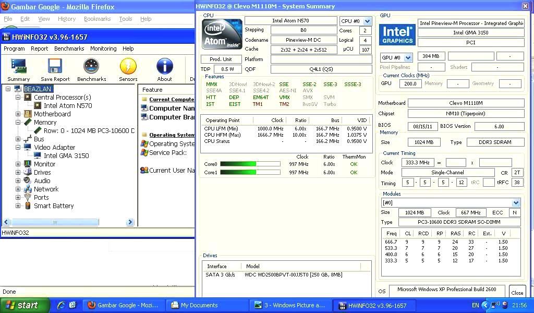Image resolution: width=534 pixels, height=313 pixels.
Task: Switch to Gambar Google Firefox taskbar button
Action: point(124,305)
